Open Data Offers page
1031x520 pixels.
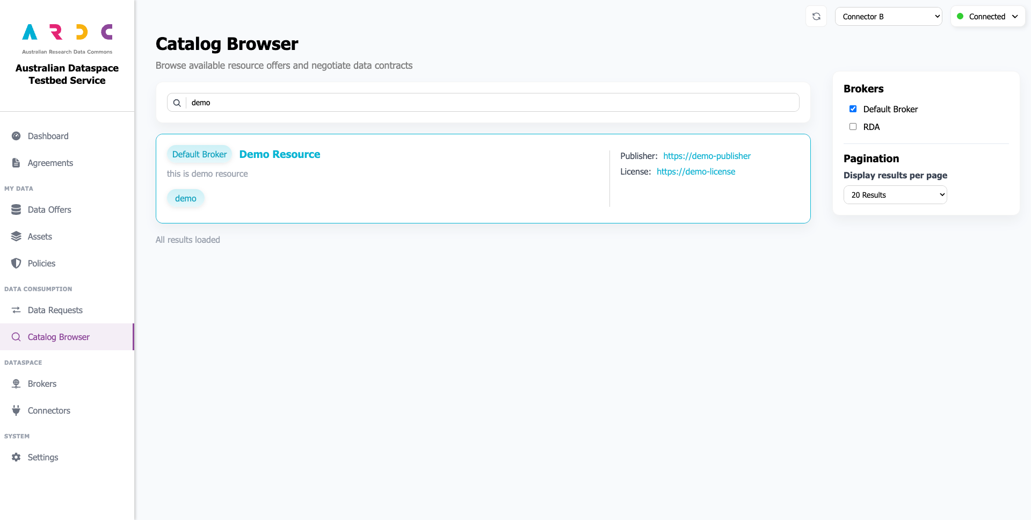pyautogui.click(x=67, y=210)
